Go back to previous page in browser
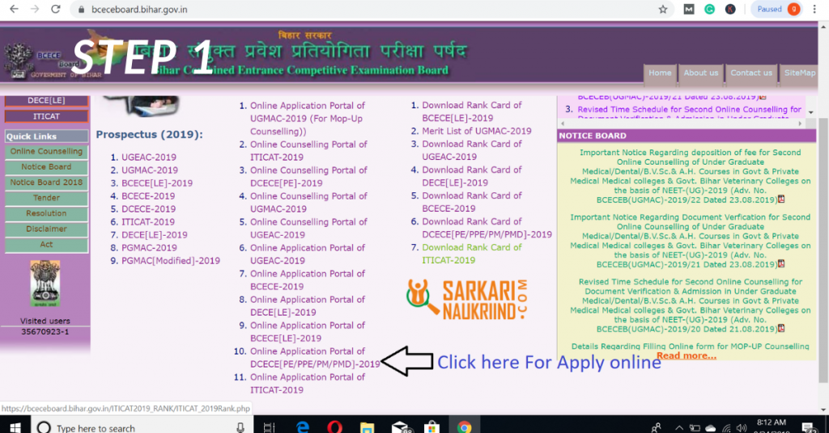This screenshot has width=829, height=433. point(15,9)
